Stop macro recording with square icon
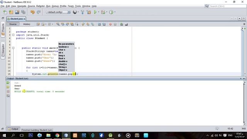 (115, 24)
